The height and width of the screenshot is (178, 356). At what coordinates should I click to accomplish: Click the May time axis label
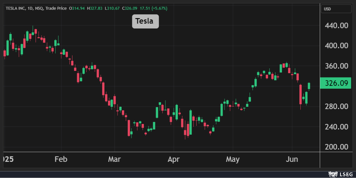(233, 159)
